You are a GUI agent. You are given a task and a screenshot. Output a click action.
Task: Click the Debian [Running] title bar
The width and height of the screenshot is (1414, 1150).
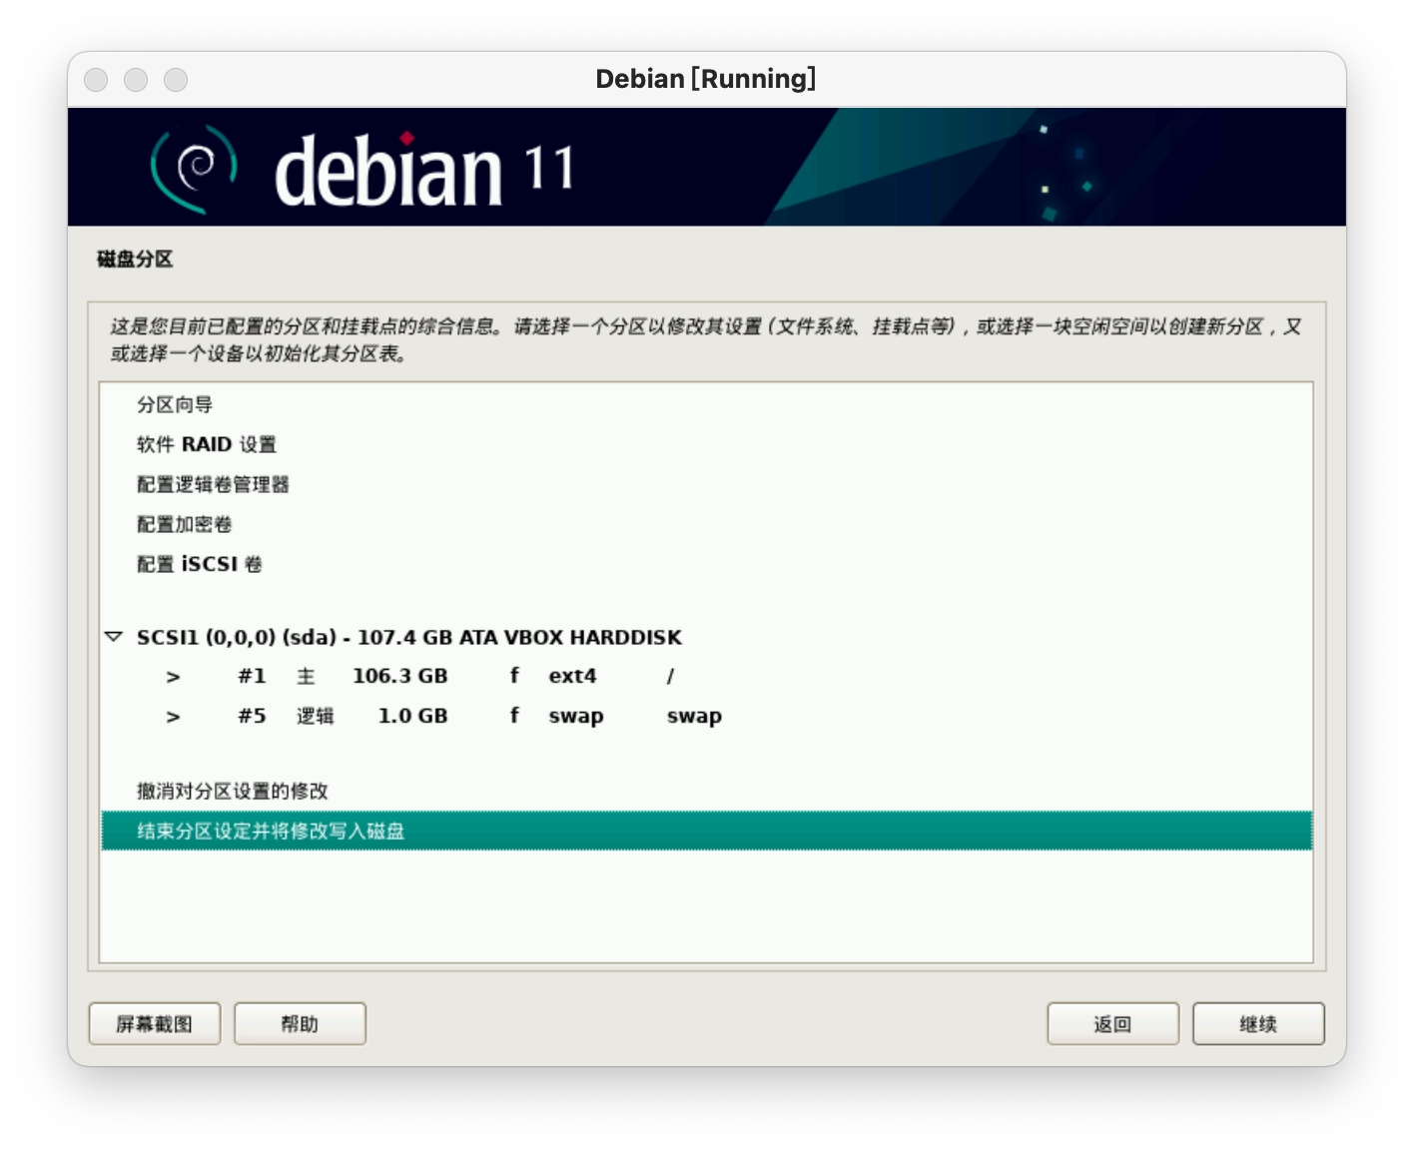click(706, 79)
